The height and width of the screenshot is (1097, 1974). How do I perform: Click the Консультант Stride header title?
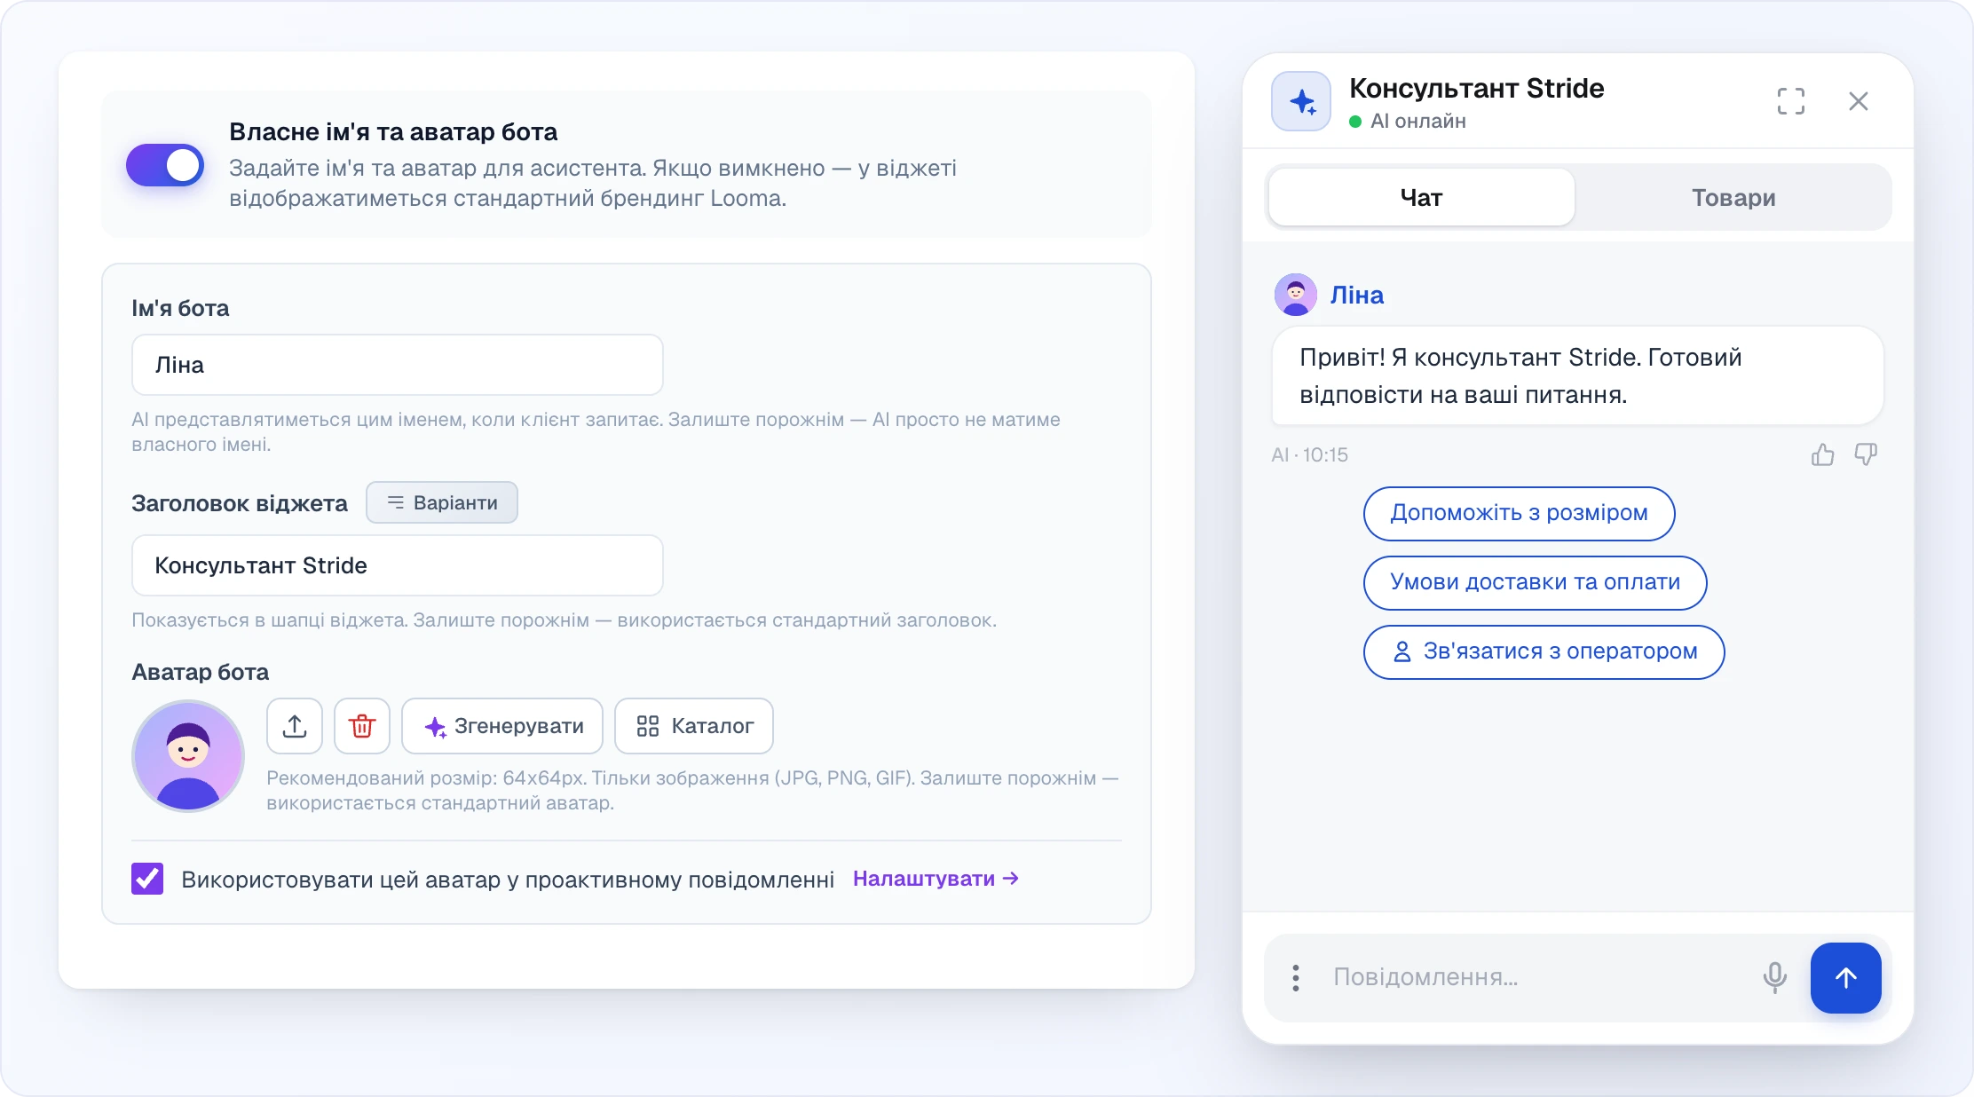coord(1476,88)
